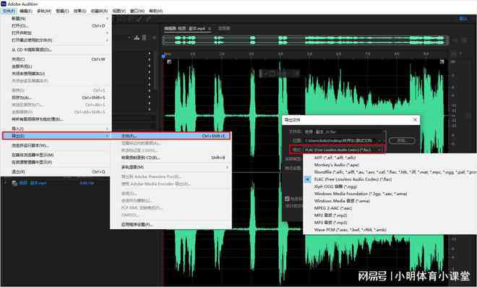This screenshot has height=287, width=477.
Task: Select Windows Media Foundation format
Action: click(x=390, y=194)
